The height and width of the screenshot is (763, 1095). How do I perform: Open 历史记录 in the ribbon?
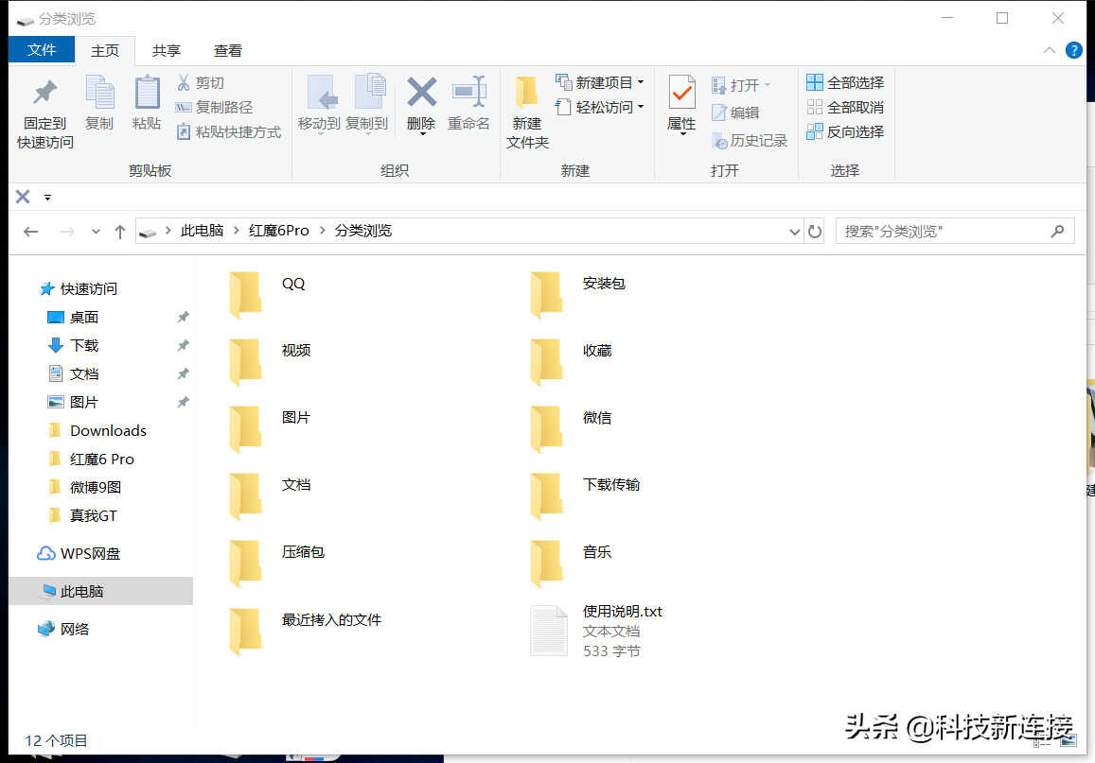[x=750, y=141]
